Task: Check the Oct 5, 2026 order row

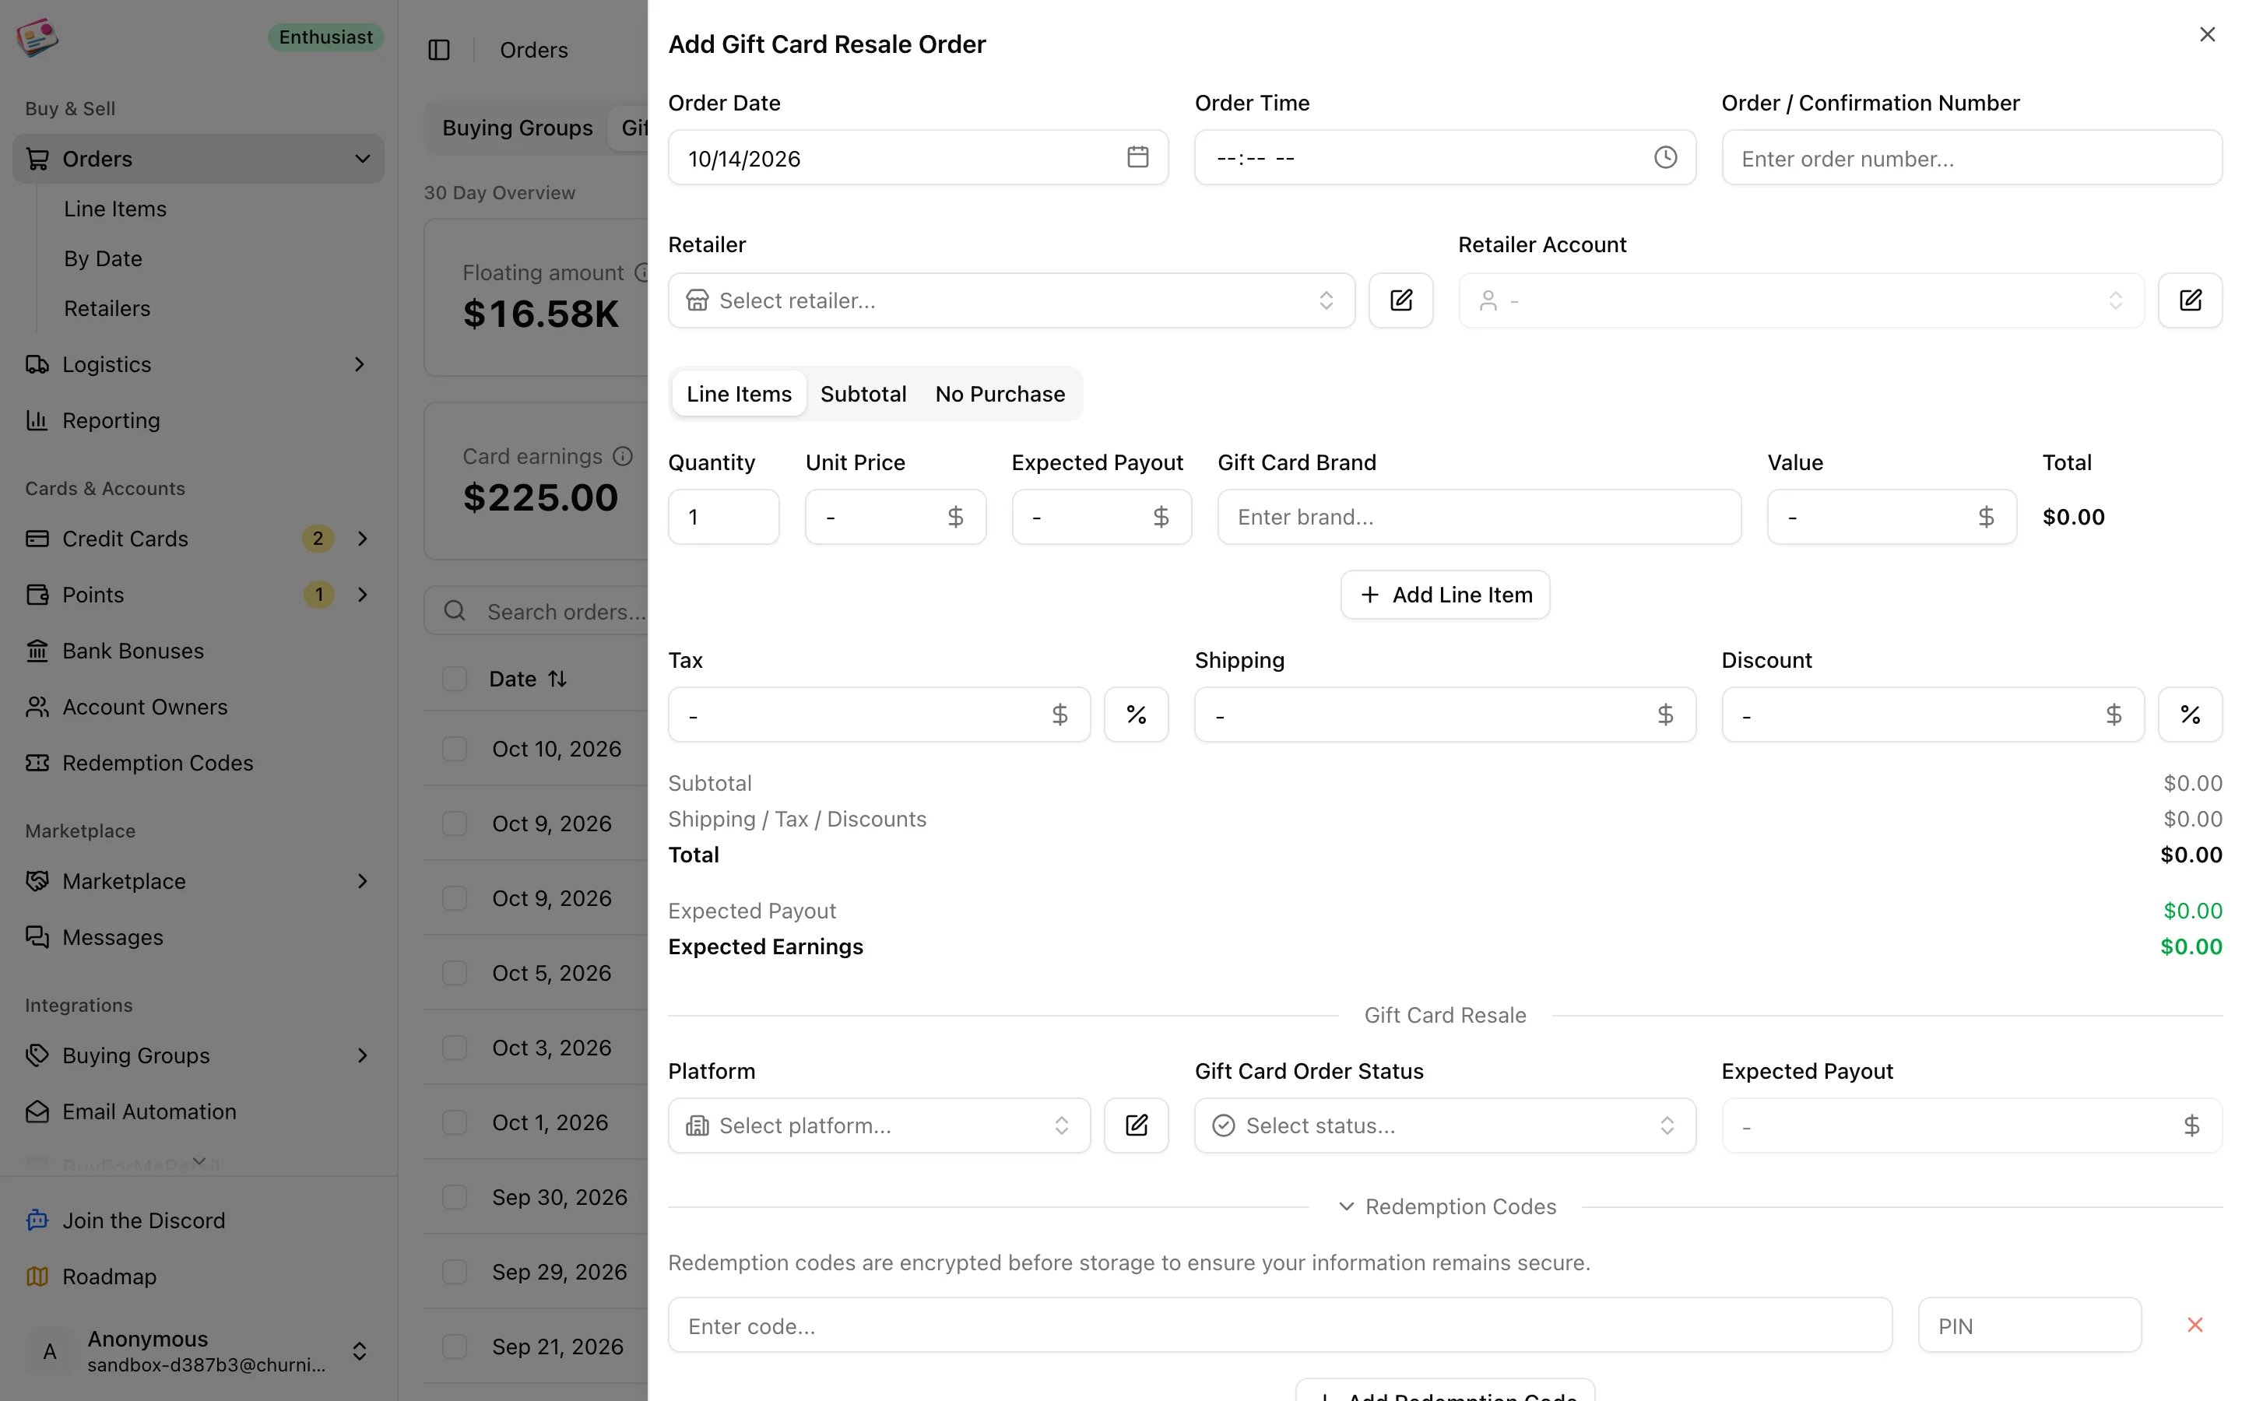Action: 455,973
